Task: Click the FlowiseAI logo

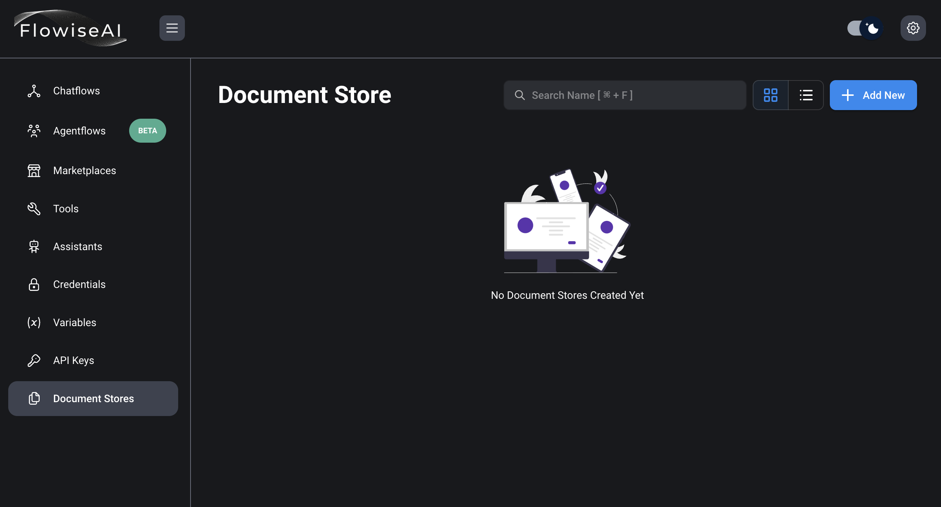Action: tap(70, 29)
